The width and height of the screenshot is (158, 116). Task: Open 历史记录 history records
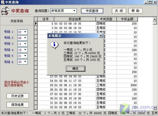(18, 96)
